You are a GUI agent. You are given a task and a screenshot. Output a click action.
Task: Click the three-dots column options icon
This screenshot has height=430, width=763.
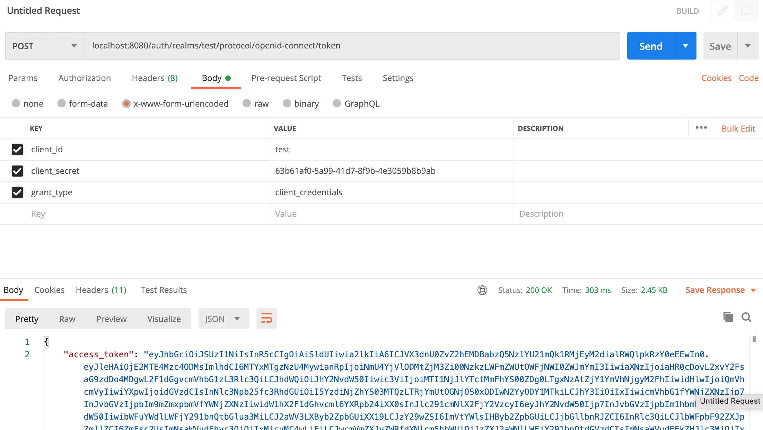coord(701,128)
